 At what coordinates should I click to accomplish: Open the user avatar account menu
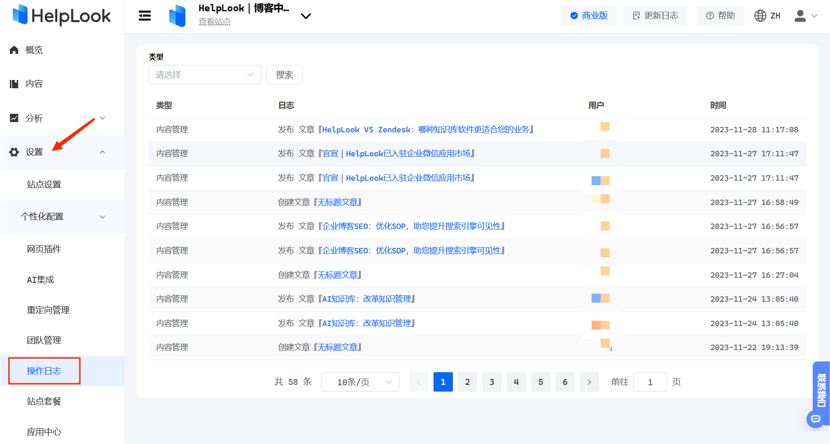tap(800, 16)
